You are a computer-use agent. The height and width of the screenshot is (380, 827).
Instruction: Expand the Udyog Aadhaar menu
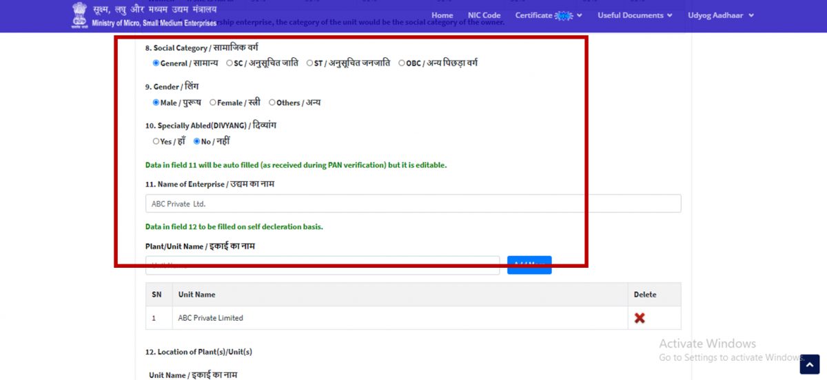pos(720,15)
